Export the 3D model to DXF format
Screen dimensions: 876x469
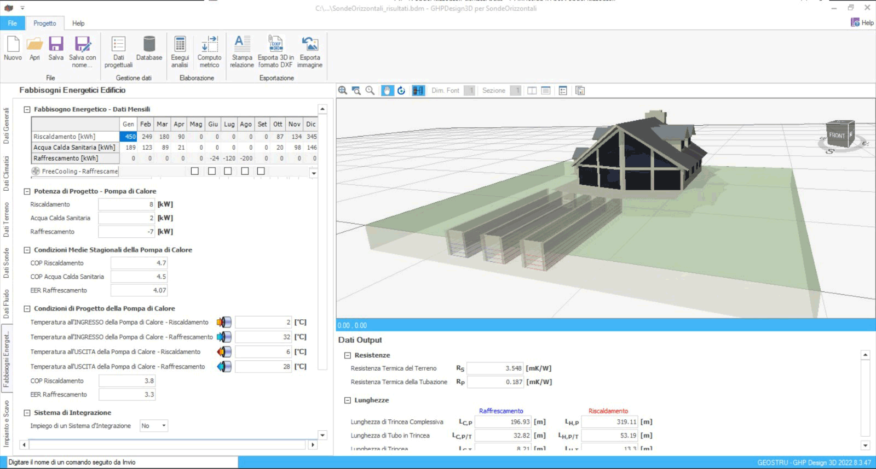[275, 45]
